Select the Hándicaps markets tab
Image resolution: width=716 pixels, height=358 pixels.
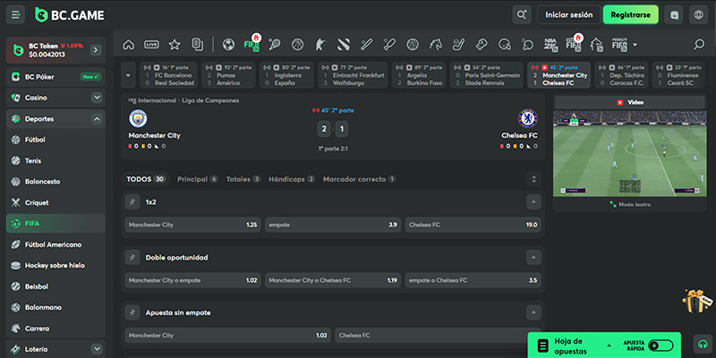tap(292, 179)
